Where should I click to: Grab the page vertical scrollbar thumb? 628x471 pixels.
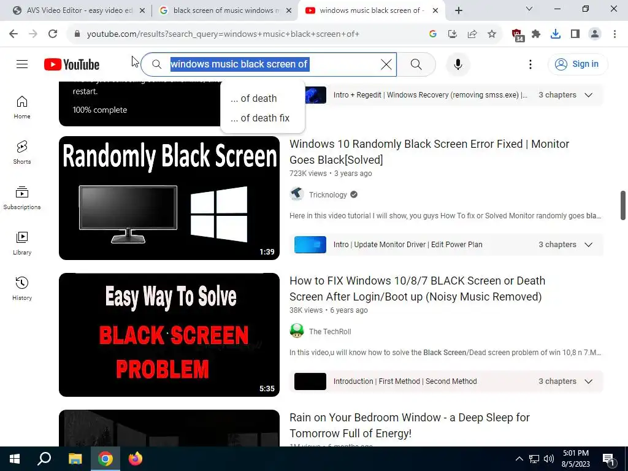click(623, 205)
